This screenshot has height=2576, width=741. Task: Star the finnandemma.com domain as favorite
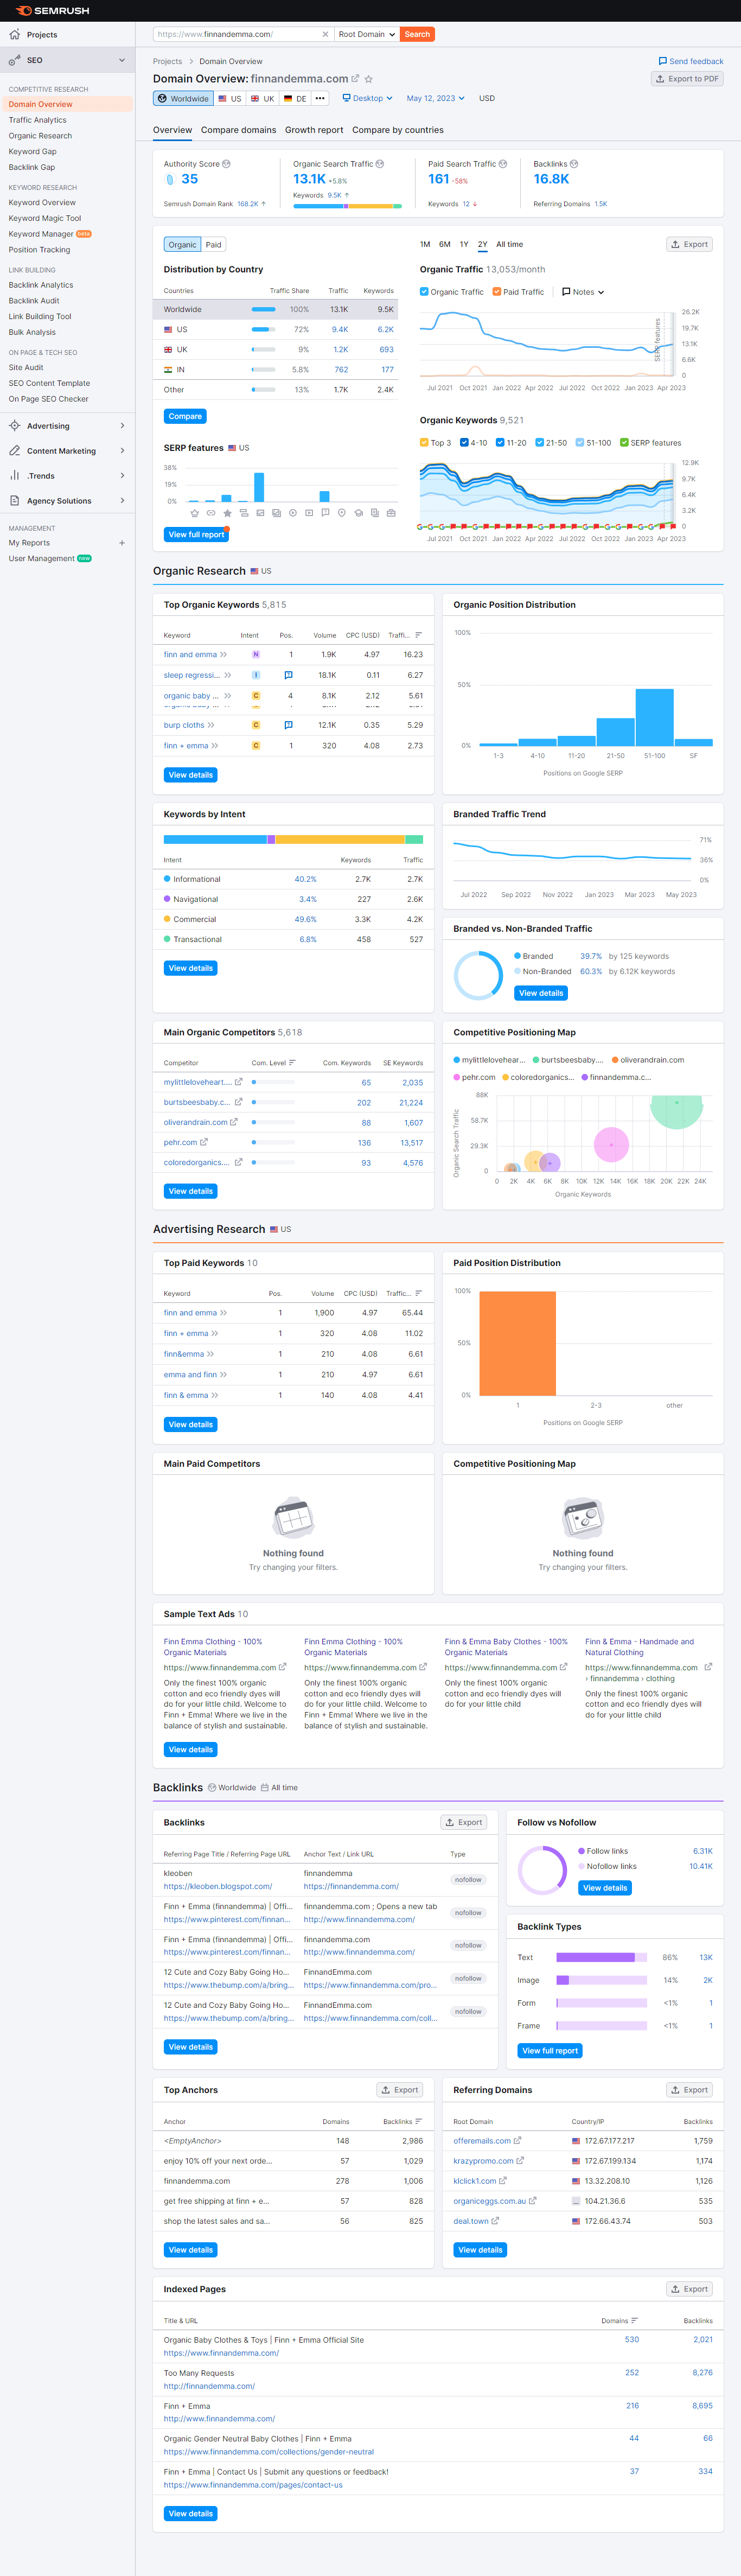[369, 78]
